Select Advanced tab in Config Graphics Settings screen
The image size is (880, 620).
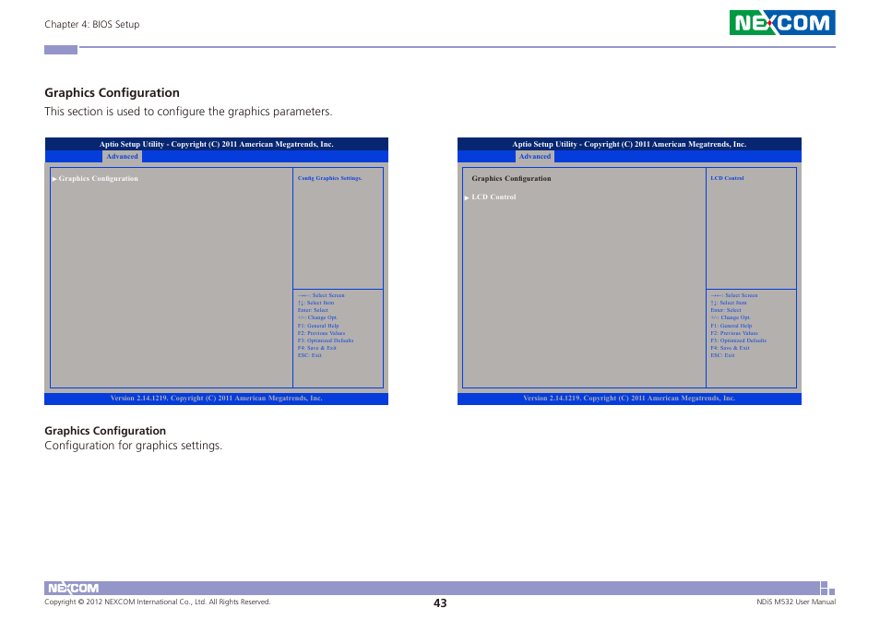tap(122, 157)
